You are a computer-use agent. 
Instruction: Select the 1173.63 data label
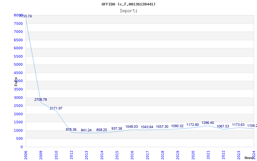(238, 125)
